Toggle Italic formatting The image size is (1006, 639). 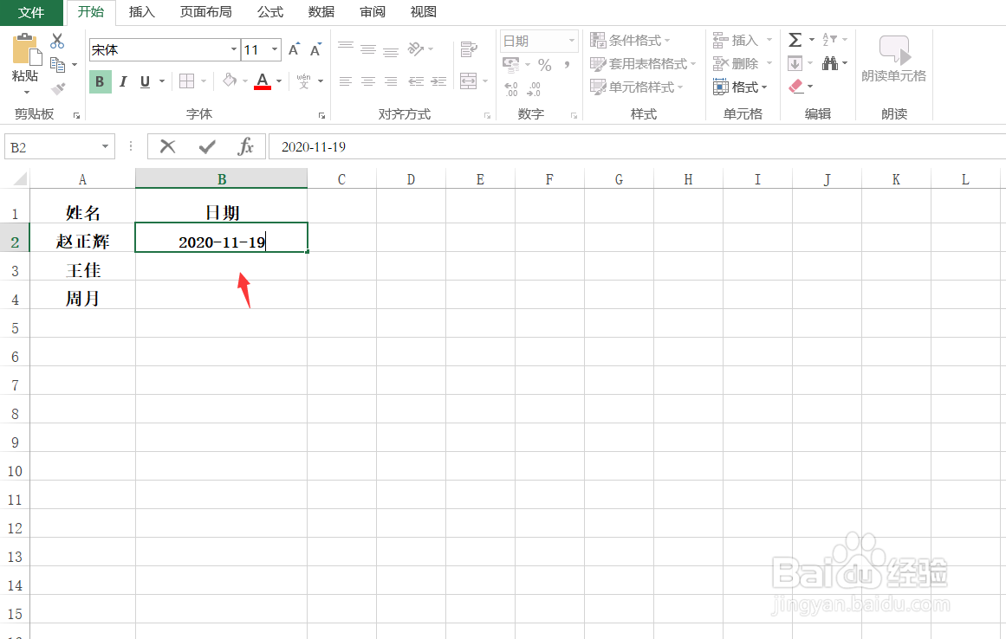coord(123,81)
